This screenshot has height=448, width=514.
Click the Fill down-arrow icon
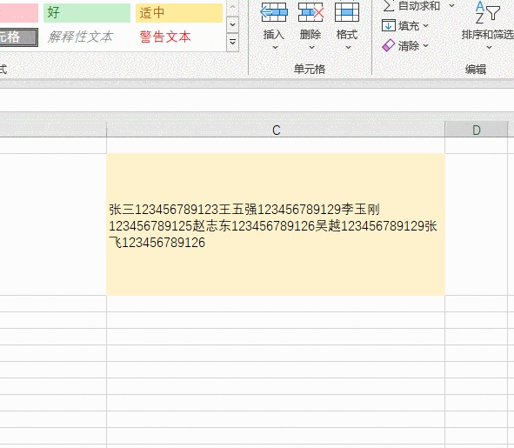click(x=389, y=25)
